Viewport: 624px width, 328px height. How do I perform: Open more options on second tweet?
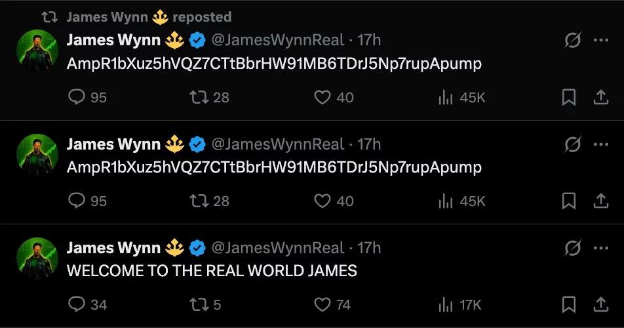pyautogui.click(x=601, y=144)
